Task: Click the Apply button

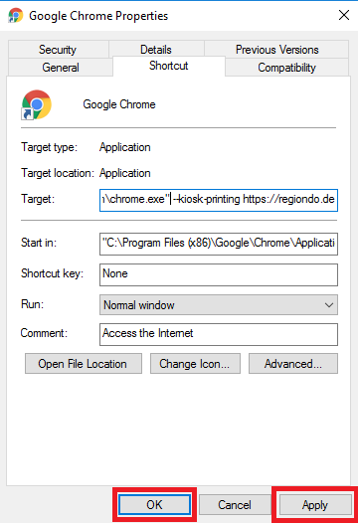Action: click(315, 505)
